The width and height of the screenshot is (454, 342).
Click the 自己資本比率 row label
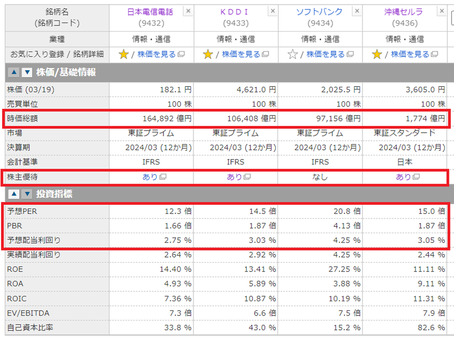[30, 327]
